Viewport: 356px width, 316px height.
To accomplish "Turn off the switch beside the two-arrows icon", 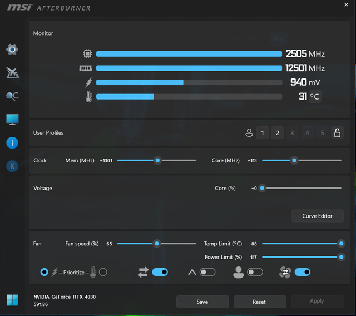I will click(160, 272).
